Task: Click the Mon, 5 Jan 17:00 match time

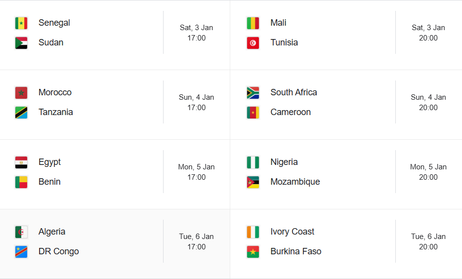Action: [x=196, y=172]
